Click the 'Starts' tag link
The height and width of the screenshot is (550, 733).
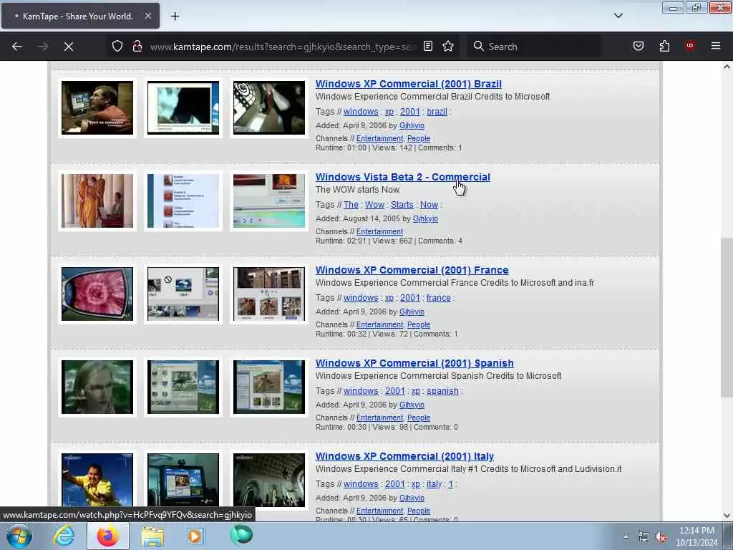point(402,205)
